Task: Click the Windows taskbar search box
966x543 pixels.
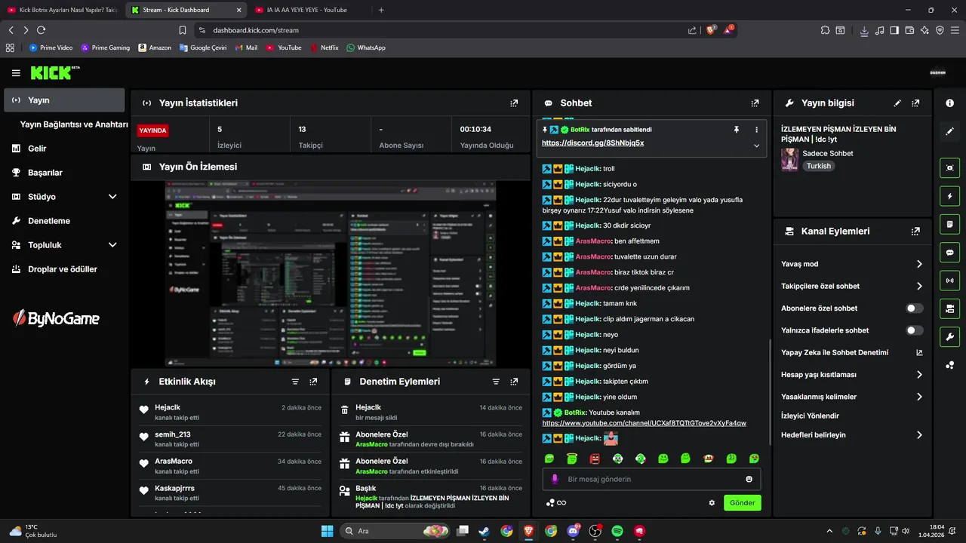Action: [x=395, y=531]
